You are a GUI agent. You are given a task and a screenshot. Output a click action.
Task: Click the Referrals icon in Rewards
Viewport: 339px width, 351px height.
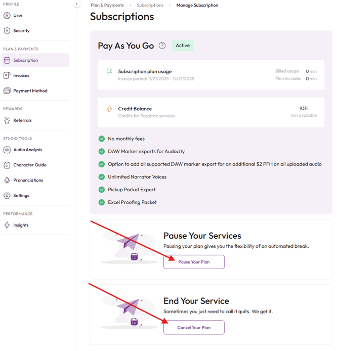pyautogui.click(x=7, y=120)
